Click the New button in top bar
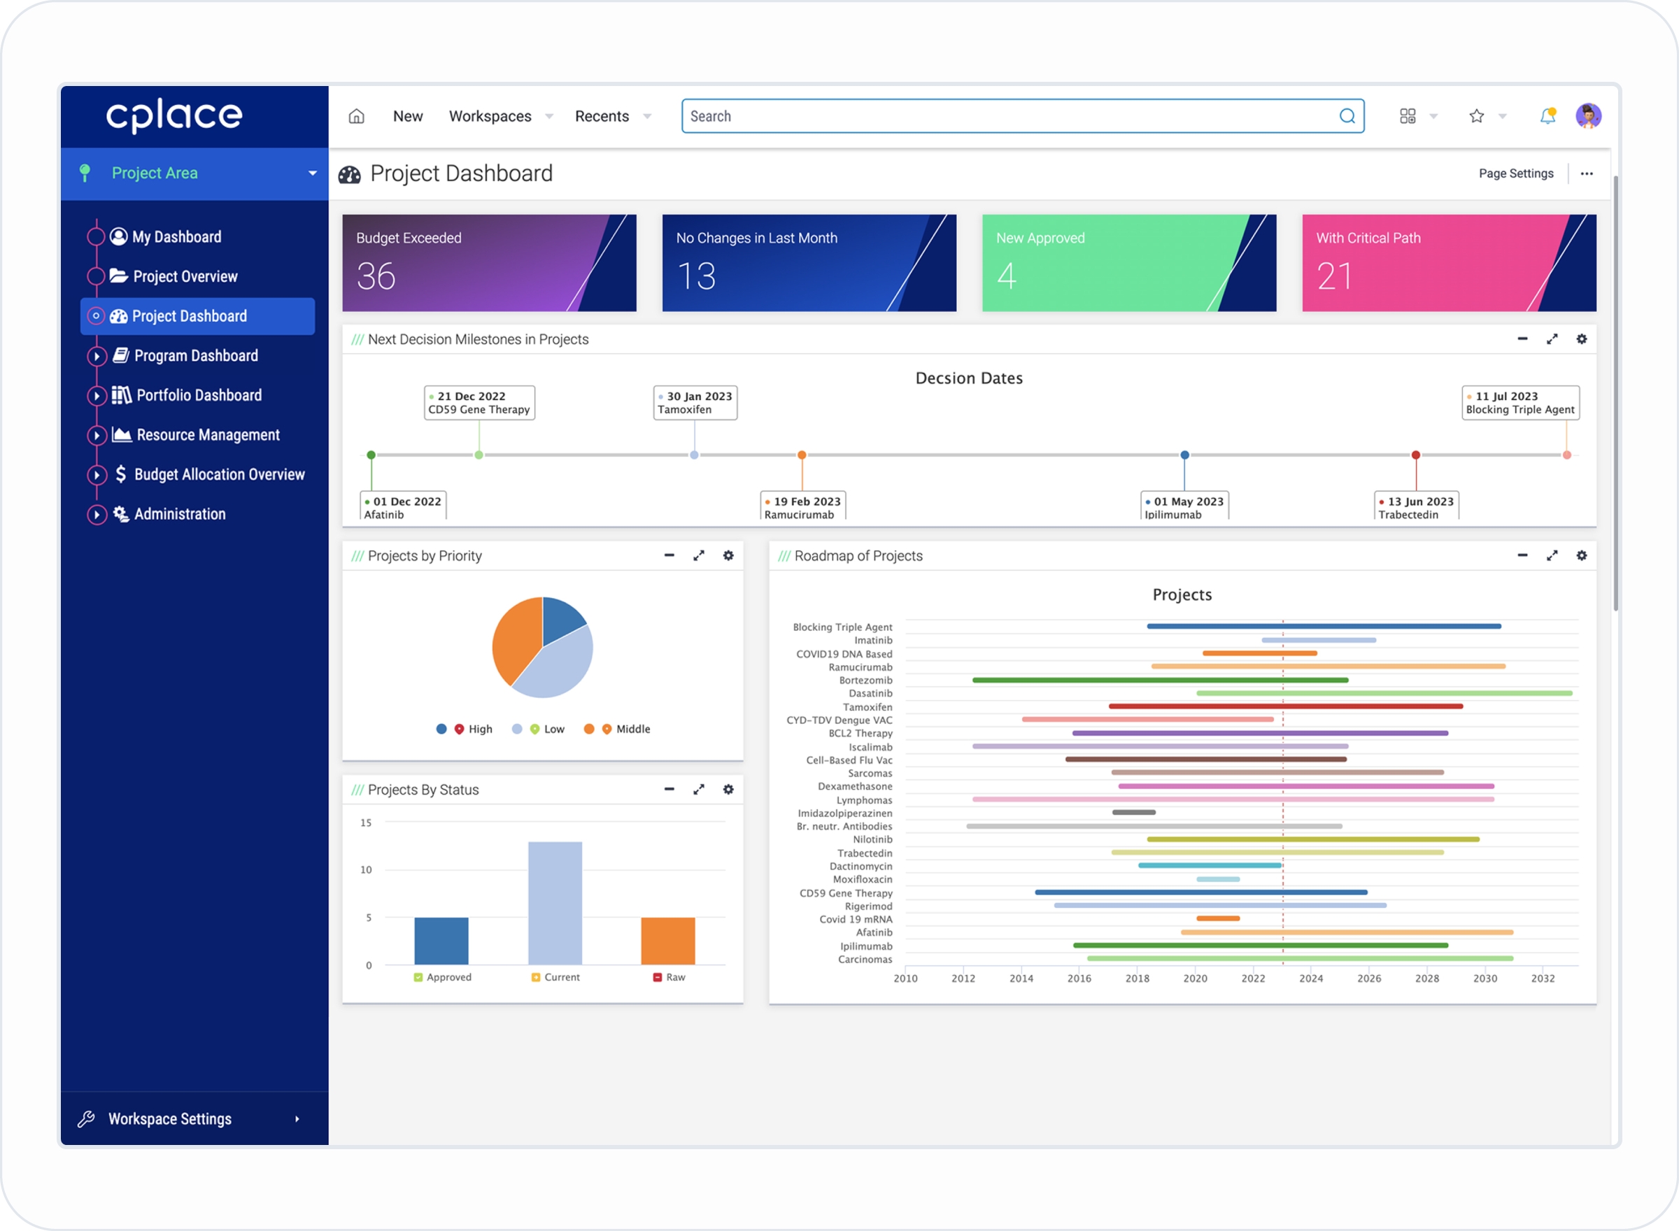The width and height of the screenshot is (1679, 1231). pos(408,116)
